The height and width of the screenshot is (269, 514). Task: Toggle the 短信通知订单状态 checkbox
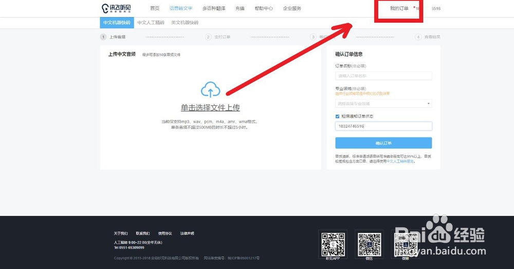click(337, 116)
